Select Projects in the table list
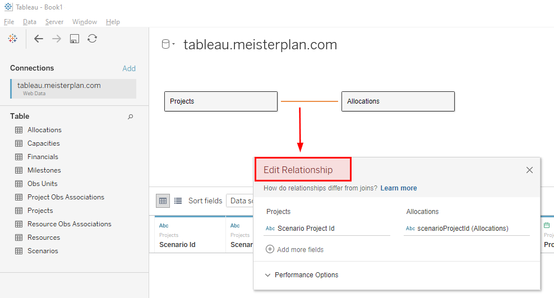Image resolution: width=554 pixels, height=298 pixels. (40, 211)
